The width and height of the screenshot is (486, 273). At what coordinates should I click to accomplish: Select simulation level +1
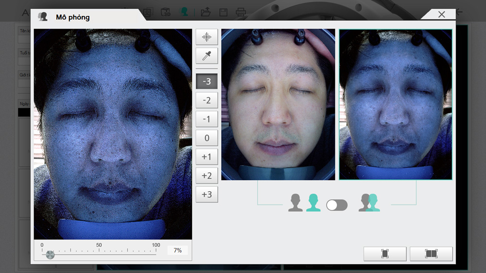click(x=207, y=157)
